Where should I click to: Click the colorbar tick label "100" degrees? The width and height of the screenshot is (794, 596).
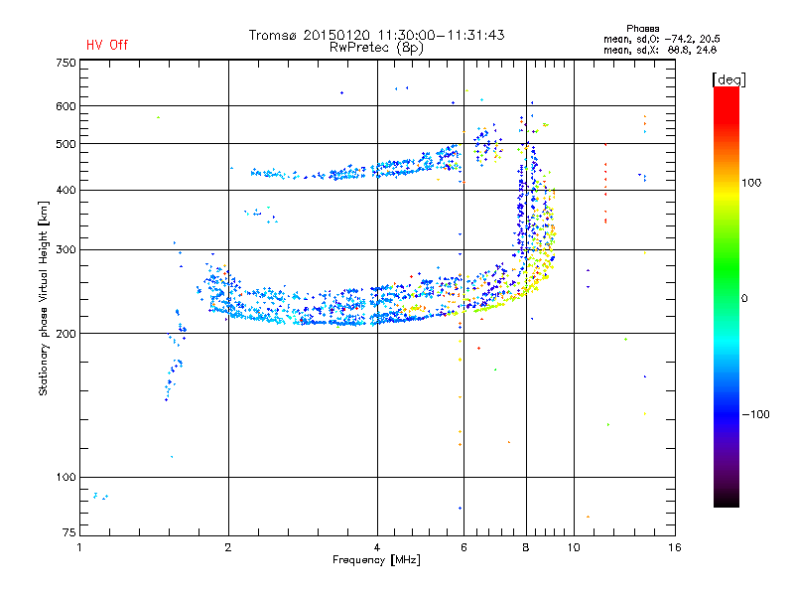point(751,183)
